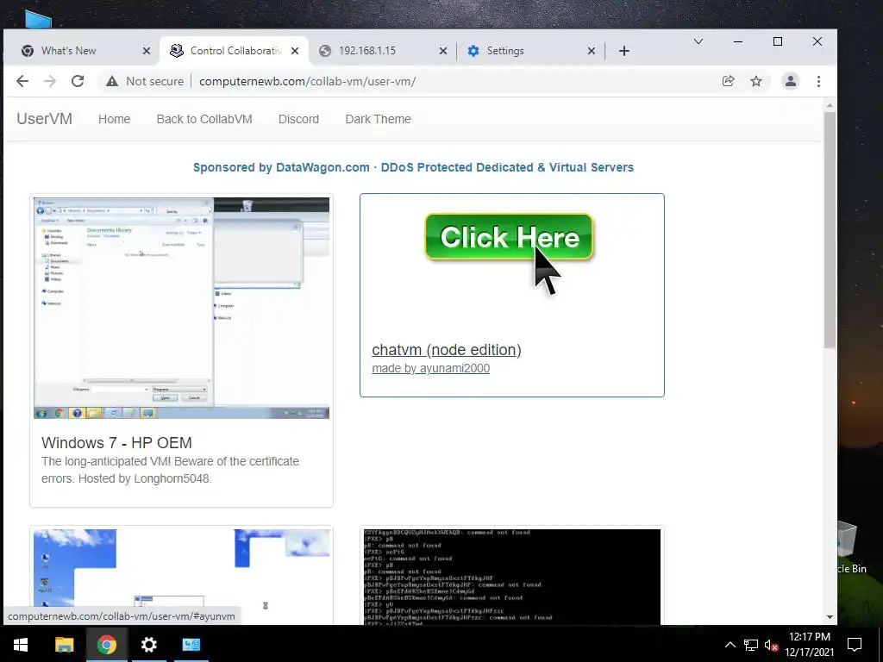Viewport: 883px width, 662px height.
Task: Minimize the Chrome window
Action: 738,41
